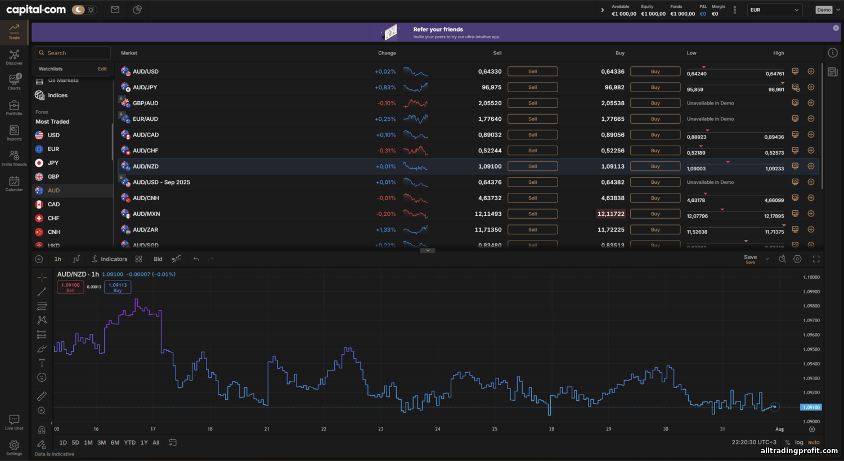Open Live Chat icon
This screenshot has width=844, height=461.
point(14,422)
